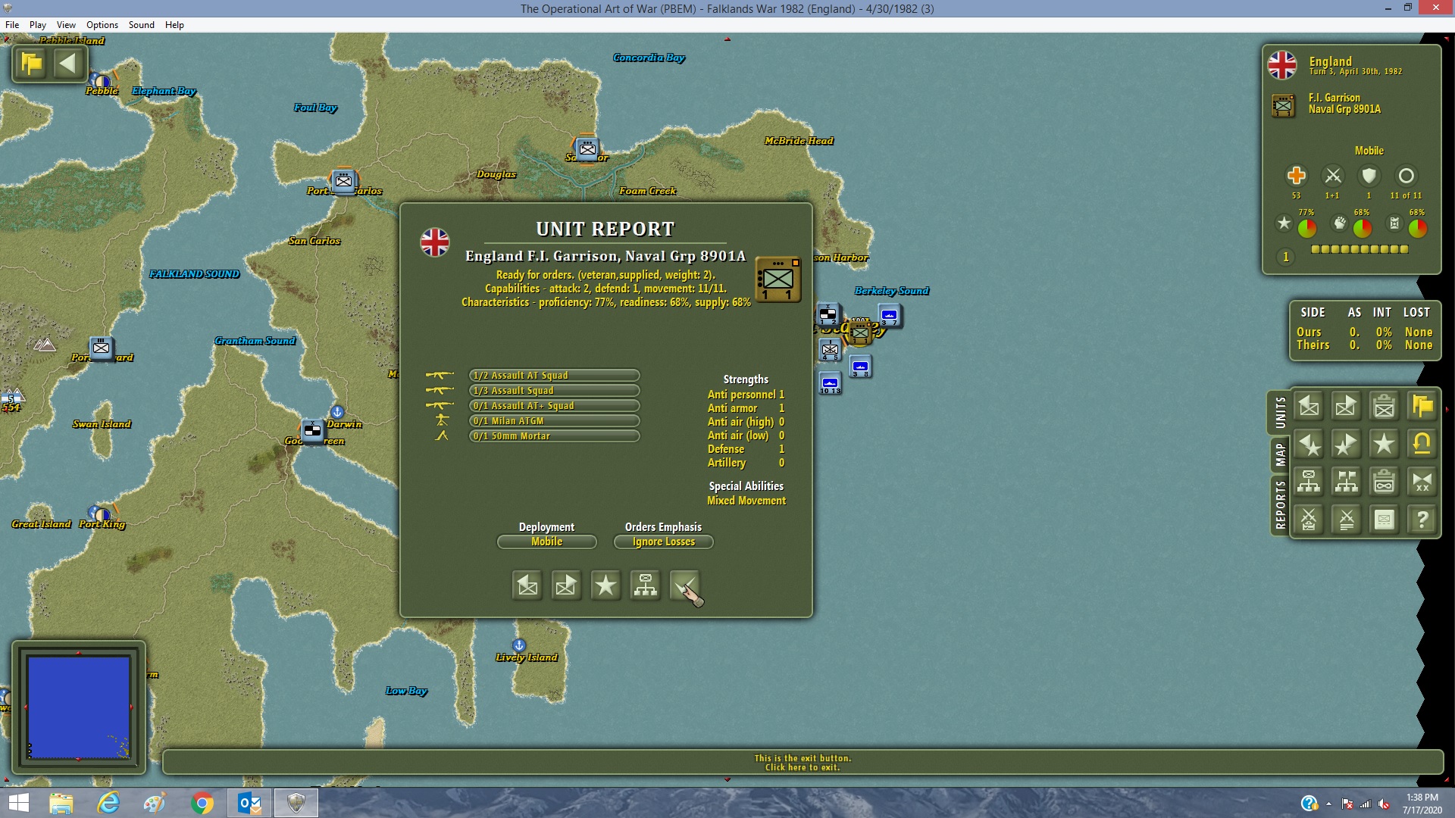
Task: Click the yellow double-flag end turn icon in Units panel
Action: click(1422, 407)
